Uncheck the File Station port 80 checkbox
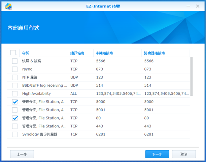 click(x=15, y=118)
